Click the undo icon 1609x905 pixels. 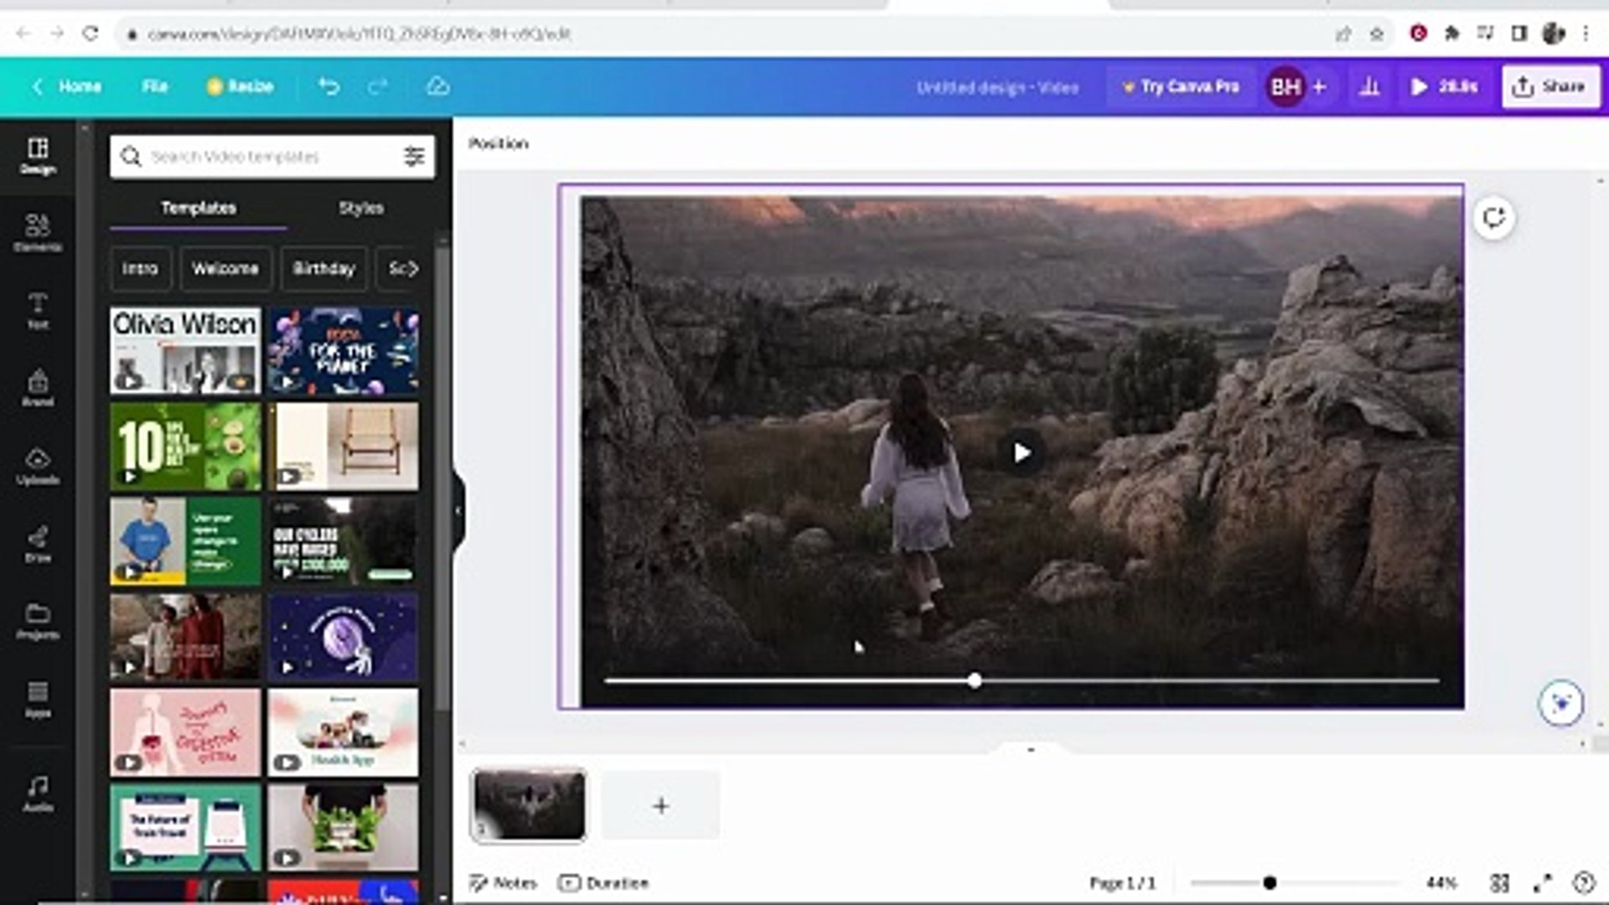[329, 86]
